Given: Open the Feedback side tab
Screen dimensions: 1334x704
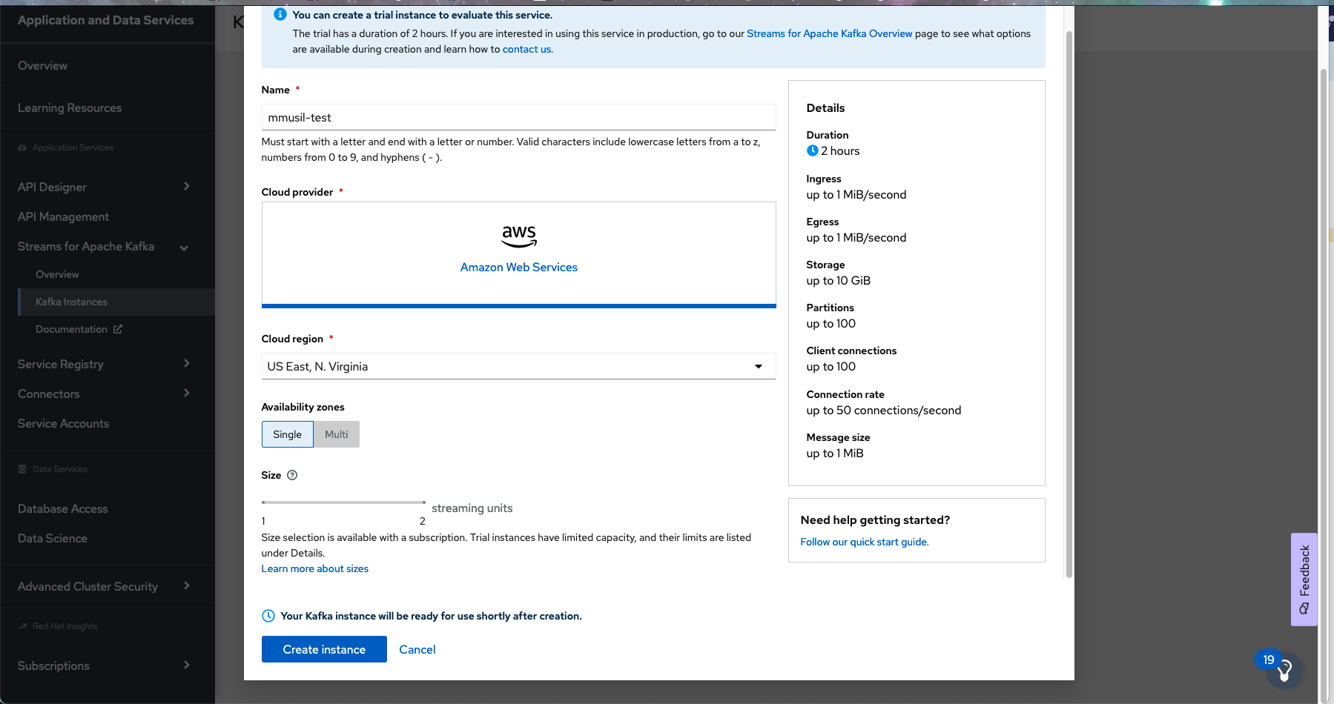Looking at the screenshot, I should [1304, 580].
